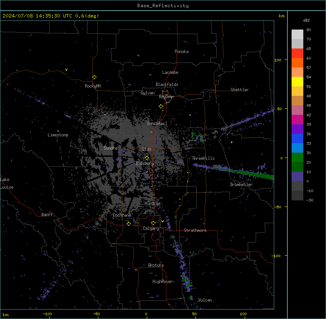Click the 100 tick label on the right axis
The height and width of the screenshot is (319, 326).
[278, 60]
